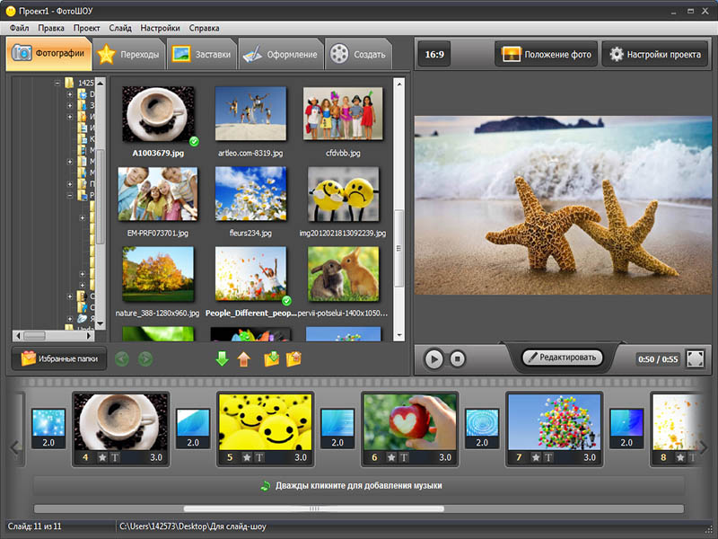This screenshot has width=718, height=539.
Task: Click the T text icon on slide 6
Action: pyautogui.click(x=405, y=457)
